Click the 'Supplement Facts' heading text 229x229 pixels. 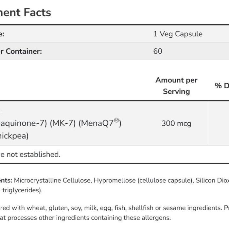pyautogui.click(x=26, y=12)
